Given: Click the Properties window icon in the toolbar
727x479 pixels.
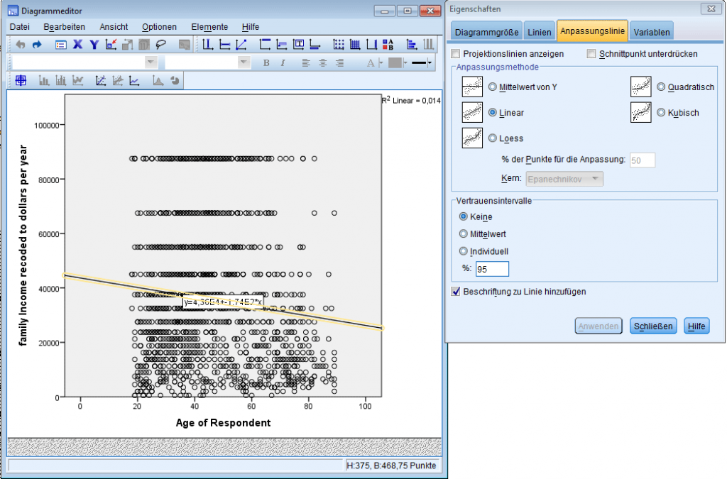Looking at the screenshot, I should [60, 43].
